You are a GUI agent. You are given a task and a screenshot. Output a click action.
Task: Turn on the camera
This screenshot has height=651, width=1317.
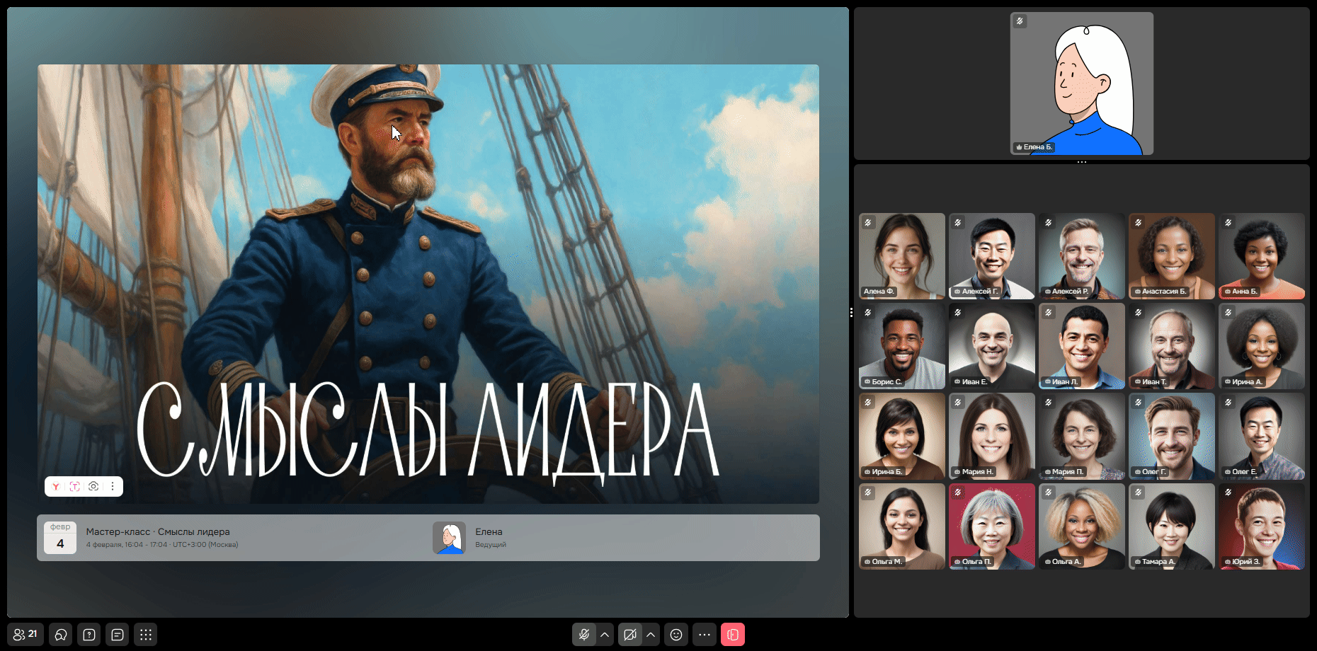[630, 635]
